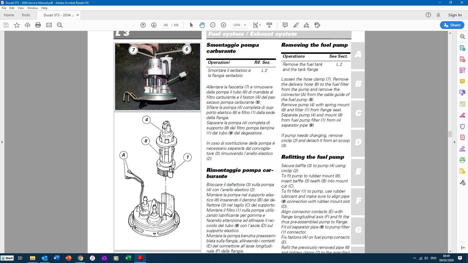Click the vertical scrollbar thumb
Image resolution: width=468 pixels, height=263 pixels.
pyautogui.click(x=450, y=134)
